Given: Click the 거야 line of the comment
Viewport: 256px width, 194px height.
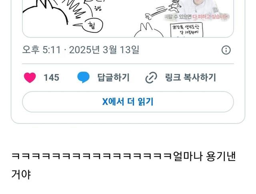Looking at the screenshot, I should click(x=21, y=174).
